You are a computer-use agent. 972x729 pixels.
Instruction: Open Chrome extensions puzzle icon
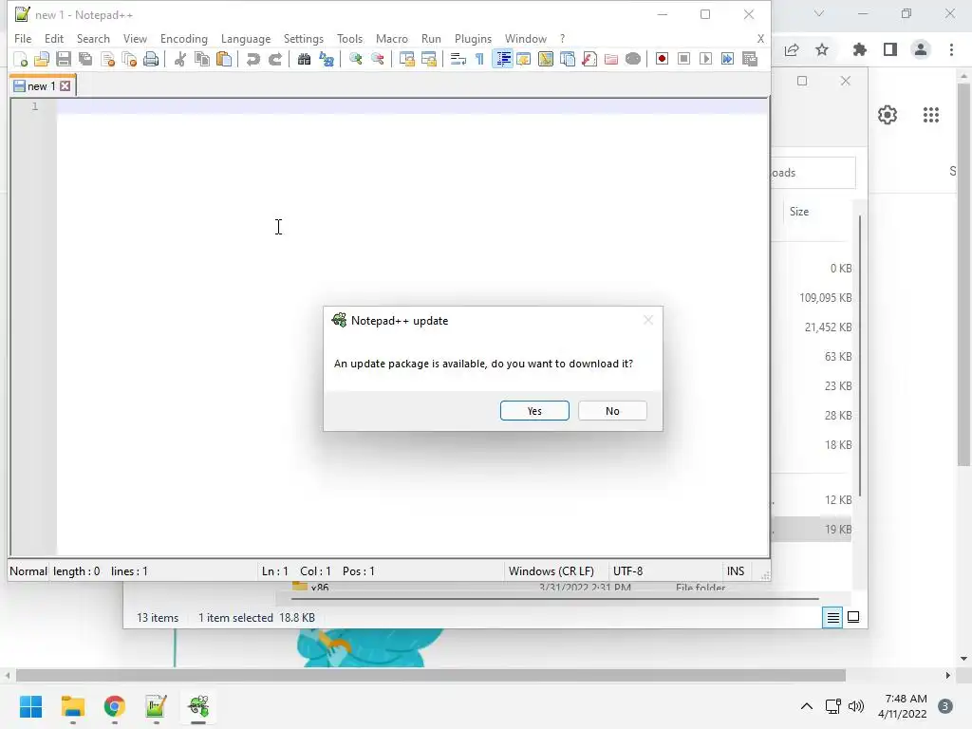pyautogui.click(x=859, y=49)
